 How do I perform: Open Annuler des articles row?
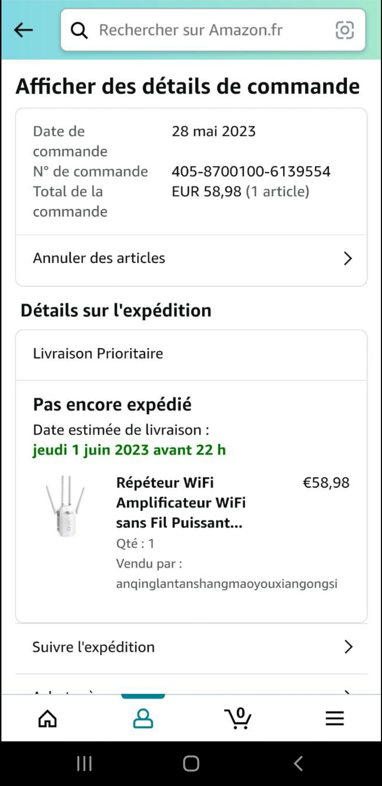191,259
